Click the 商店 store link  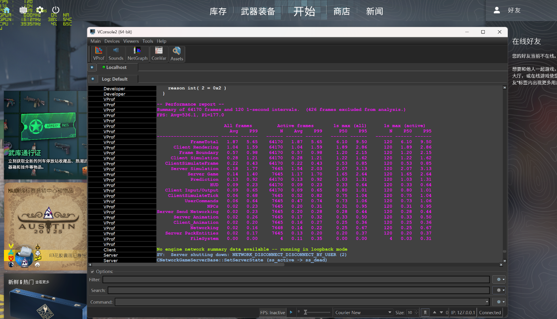pyautogui.click(x=342, y=12)
